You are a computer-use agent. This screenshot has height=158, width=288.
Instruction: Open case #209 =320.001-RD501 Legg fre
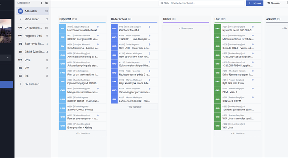238,64
